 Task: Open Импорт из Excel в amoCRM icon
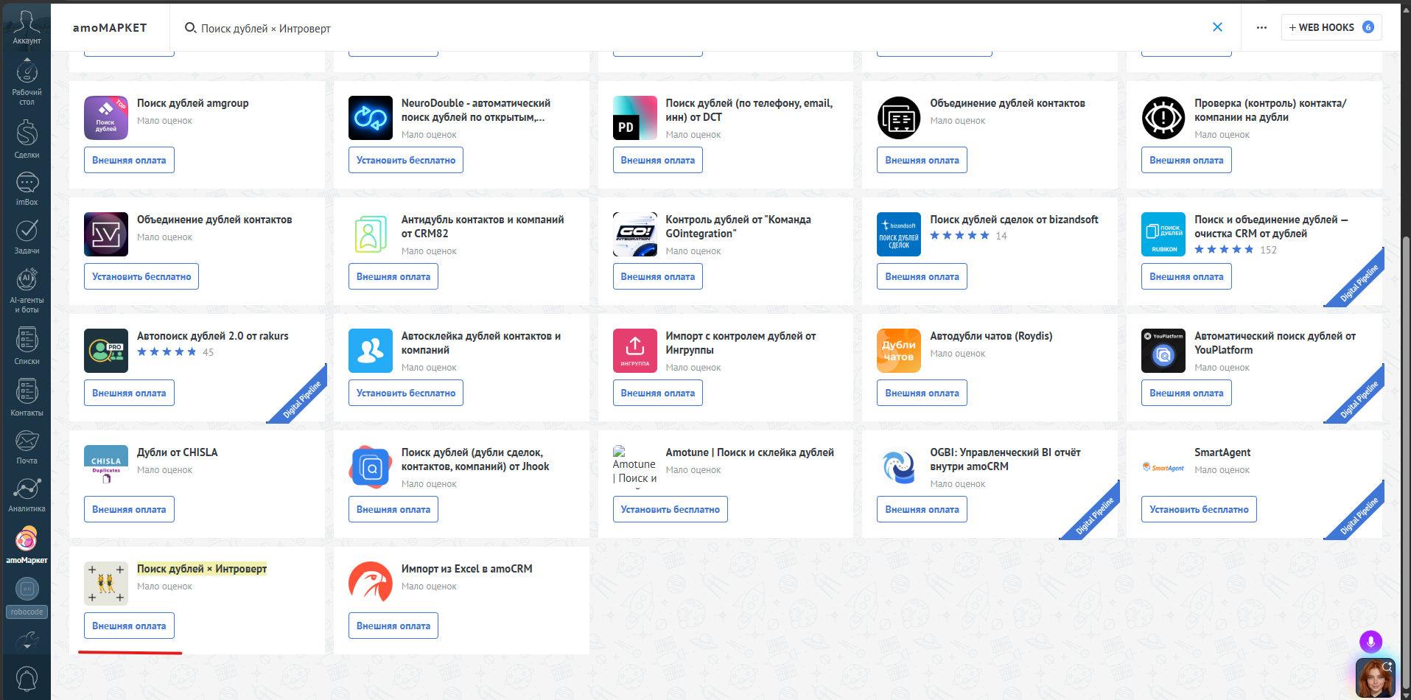(371, 584)
